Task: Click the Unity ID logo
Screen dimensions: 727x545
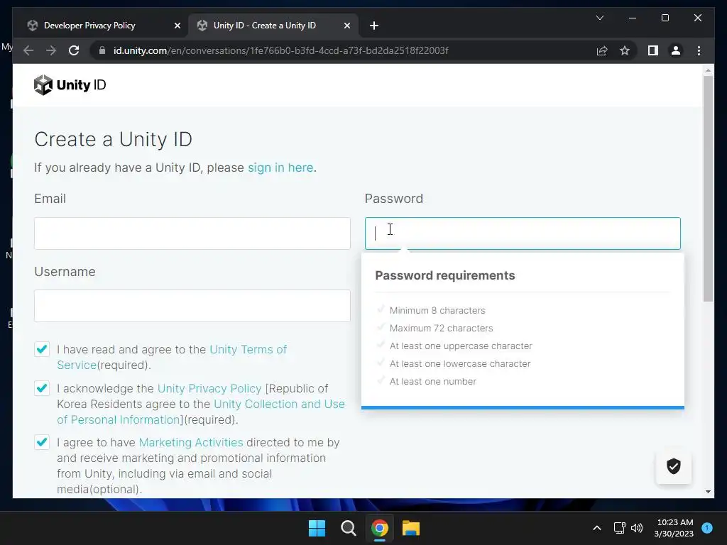Action: pos(70,85)
